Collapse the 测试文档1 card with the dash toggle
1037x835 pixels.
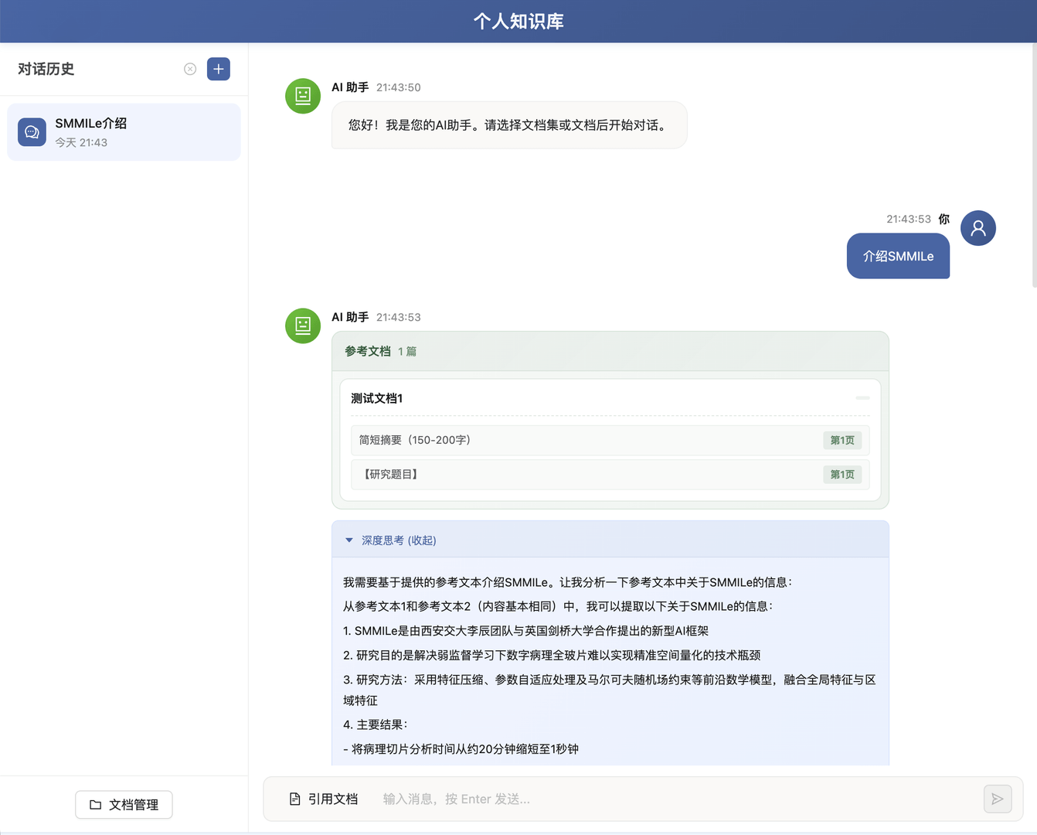(863, 398)
